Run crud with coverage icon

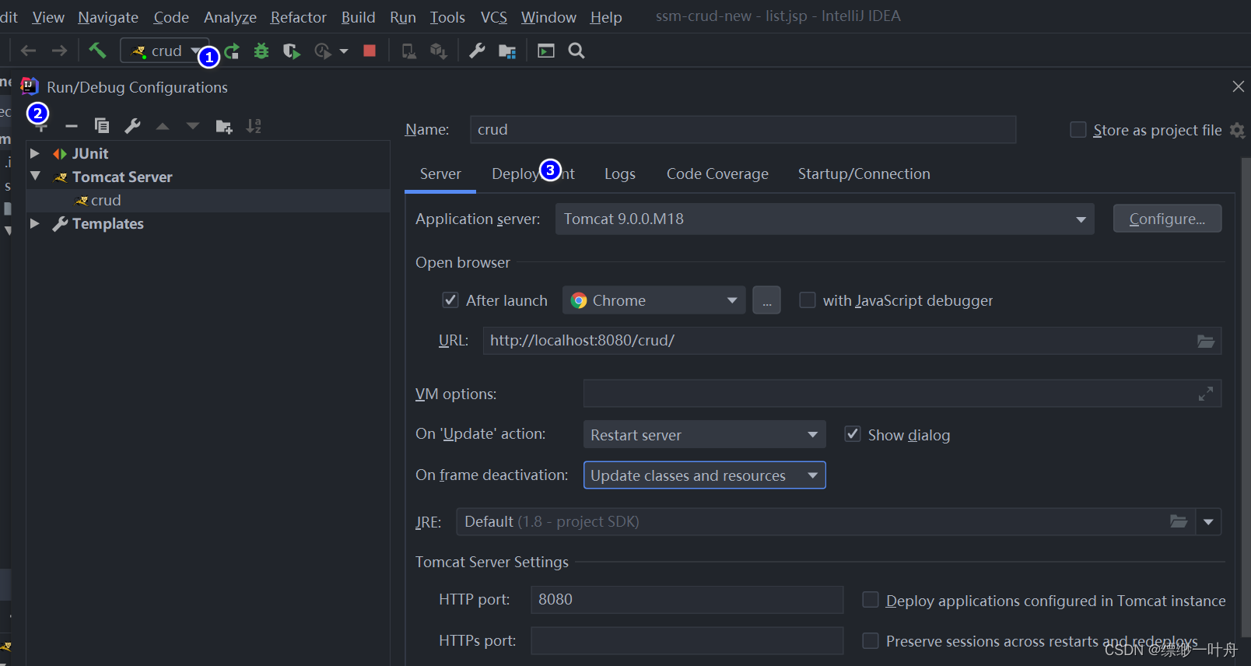coord(291,51)
